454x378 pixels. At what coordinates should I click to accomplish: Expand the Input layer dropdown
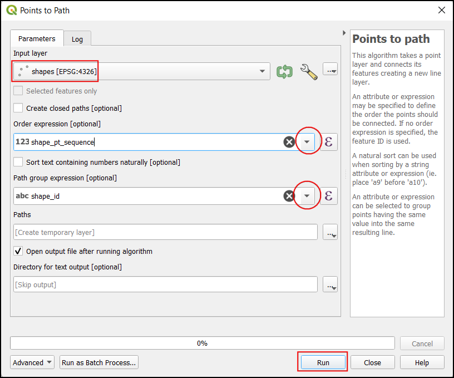tap(262, 71)
